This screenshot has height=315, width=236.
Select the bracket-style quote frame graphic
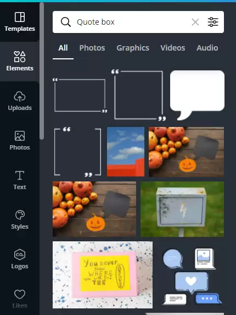[x=77, y=152]
